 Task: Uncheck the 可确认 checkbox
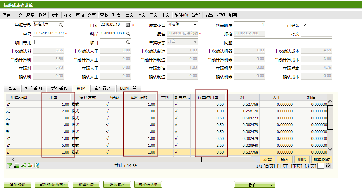[x=305, y=25]
